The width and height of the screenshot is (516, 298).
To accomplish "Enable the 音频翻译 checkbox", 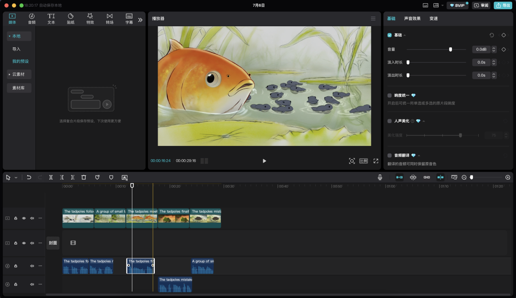I will tap(390, 155).
